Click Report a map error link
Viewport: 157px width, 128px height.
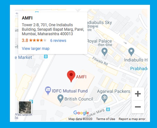pos(132,119)
